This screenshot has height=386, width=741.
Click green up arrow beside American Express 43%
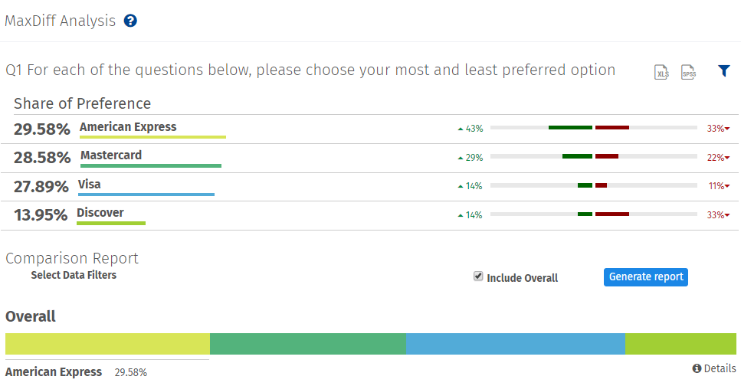point(460,129)
